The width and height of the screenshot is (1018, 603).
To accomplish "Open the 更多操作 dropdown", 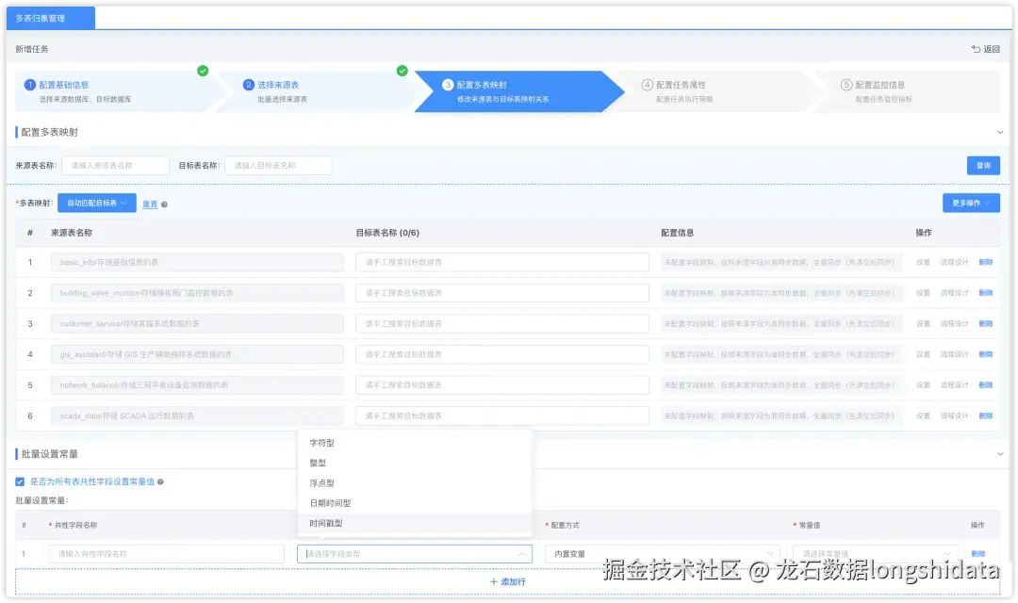I will coord(971,204).
